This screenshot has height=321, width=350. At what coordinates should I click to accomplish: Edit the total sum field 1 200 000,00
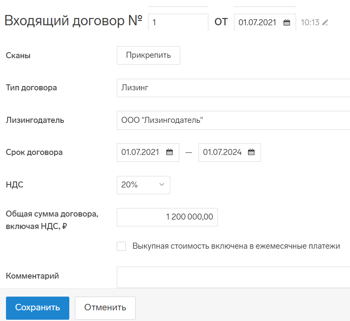click(x=167, y=217)
